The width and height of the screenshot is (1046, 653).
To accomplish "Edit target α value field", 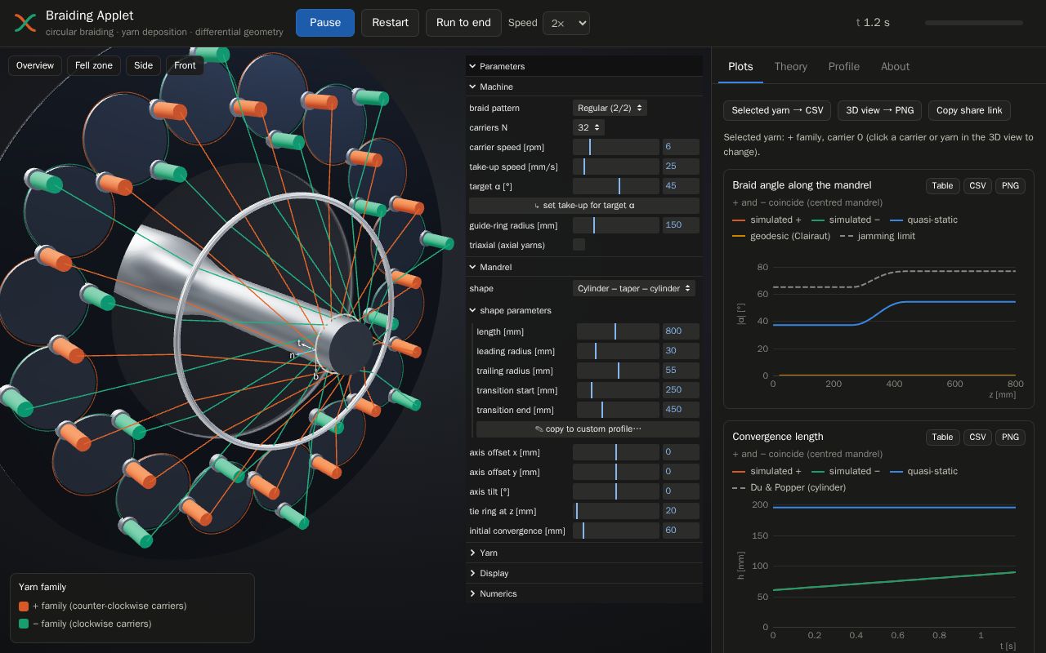I will (x=681, y=186).
